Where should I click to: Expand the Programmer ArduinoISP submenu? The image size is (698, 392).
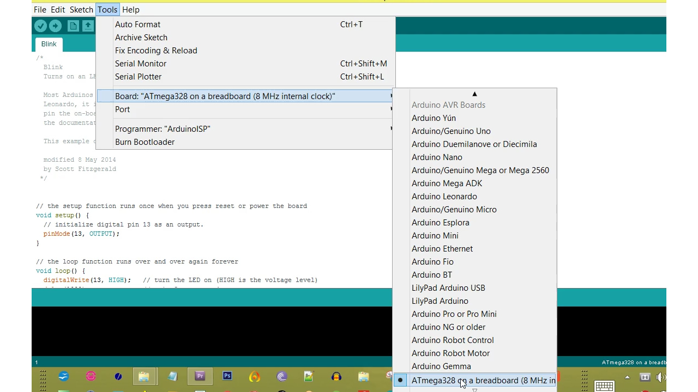point(245,129)
